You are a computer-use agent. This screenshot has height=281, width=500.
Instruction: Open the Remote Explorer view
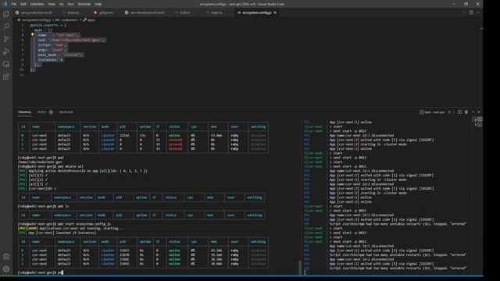[6, 64]
